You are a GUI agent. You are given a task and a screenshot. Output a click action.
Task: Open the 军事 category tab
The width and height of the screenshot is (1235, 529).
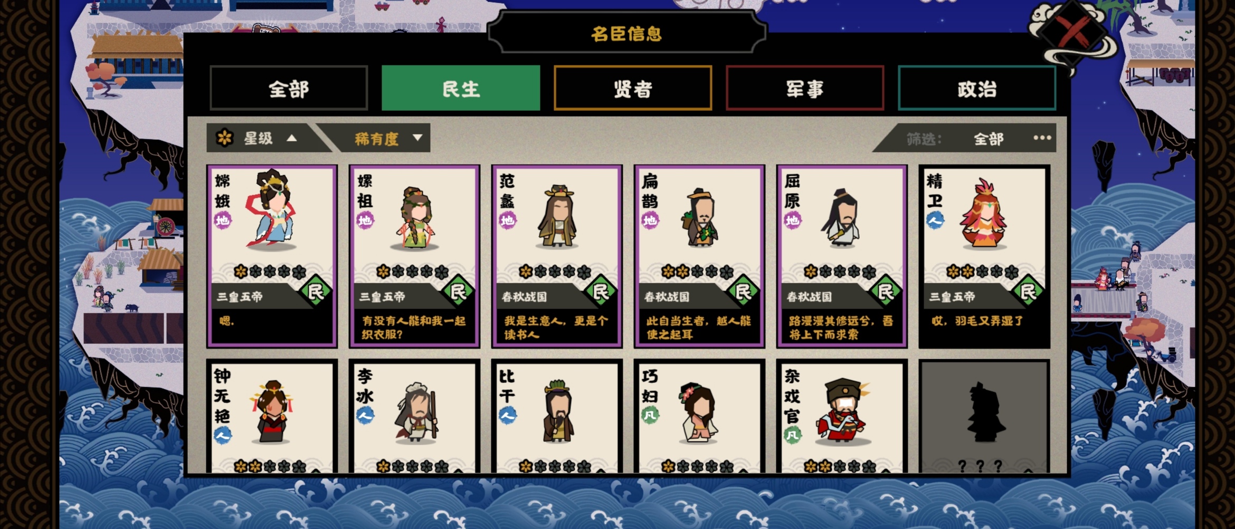[805, 88]
